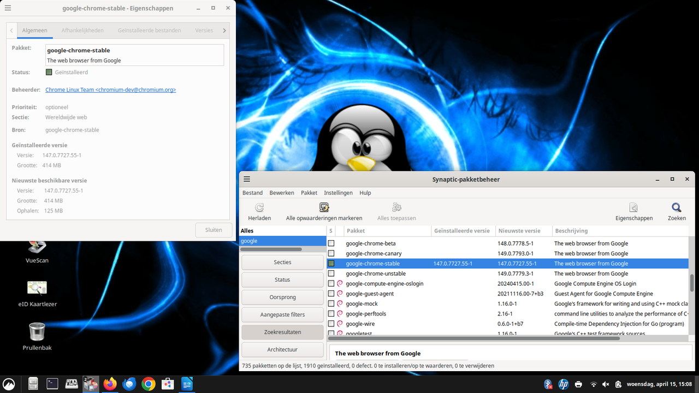Click the battery tray icon
This screenshot has height=393, width=699.
(618, 384)
